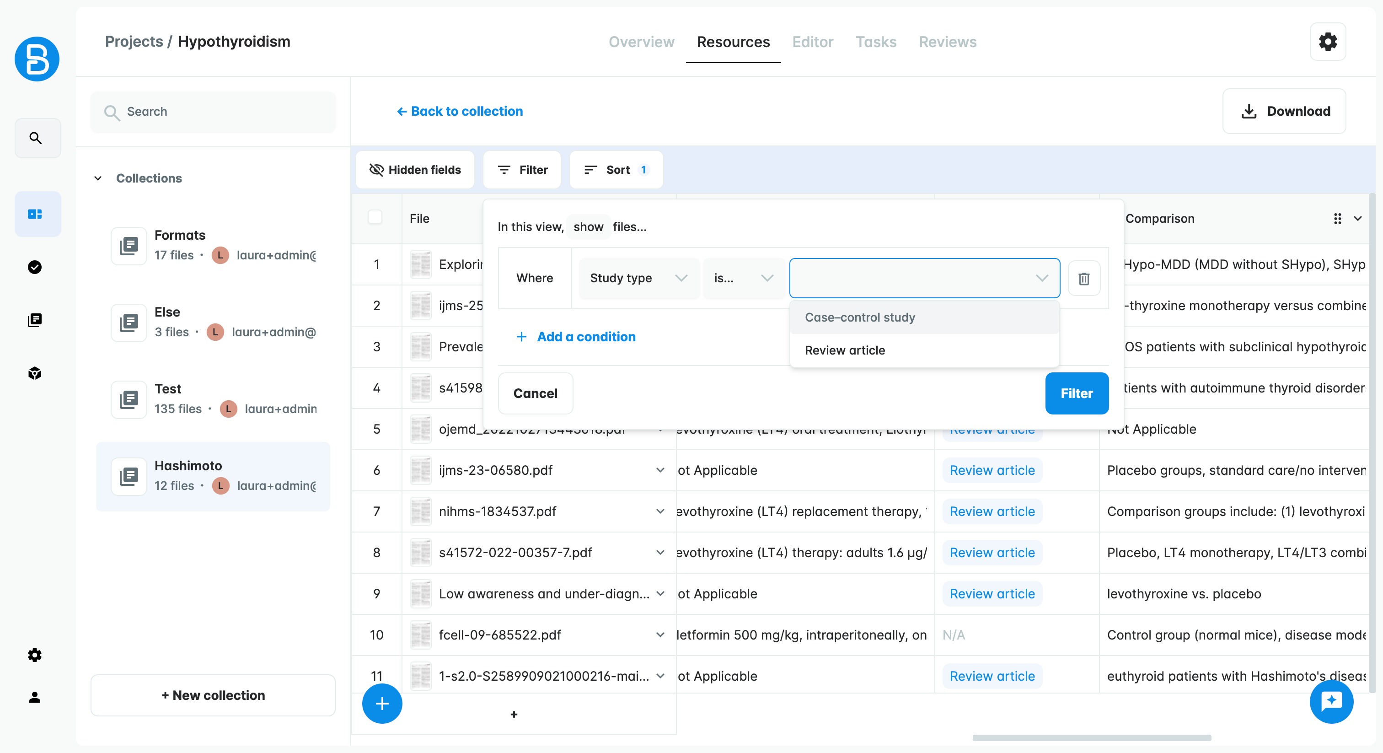Open the sidebar cube icon
Viewport: 1383px width, 753px height.
pyautogui.click(x=35, y=373)
